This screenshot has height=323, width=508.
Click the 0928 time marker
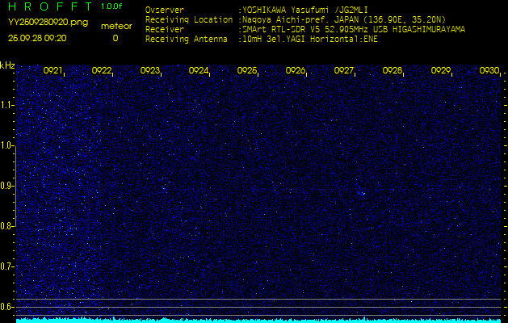point(392,70)
